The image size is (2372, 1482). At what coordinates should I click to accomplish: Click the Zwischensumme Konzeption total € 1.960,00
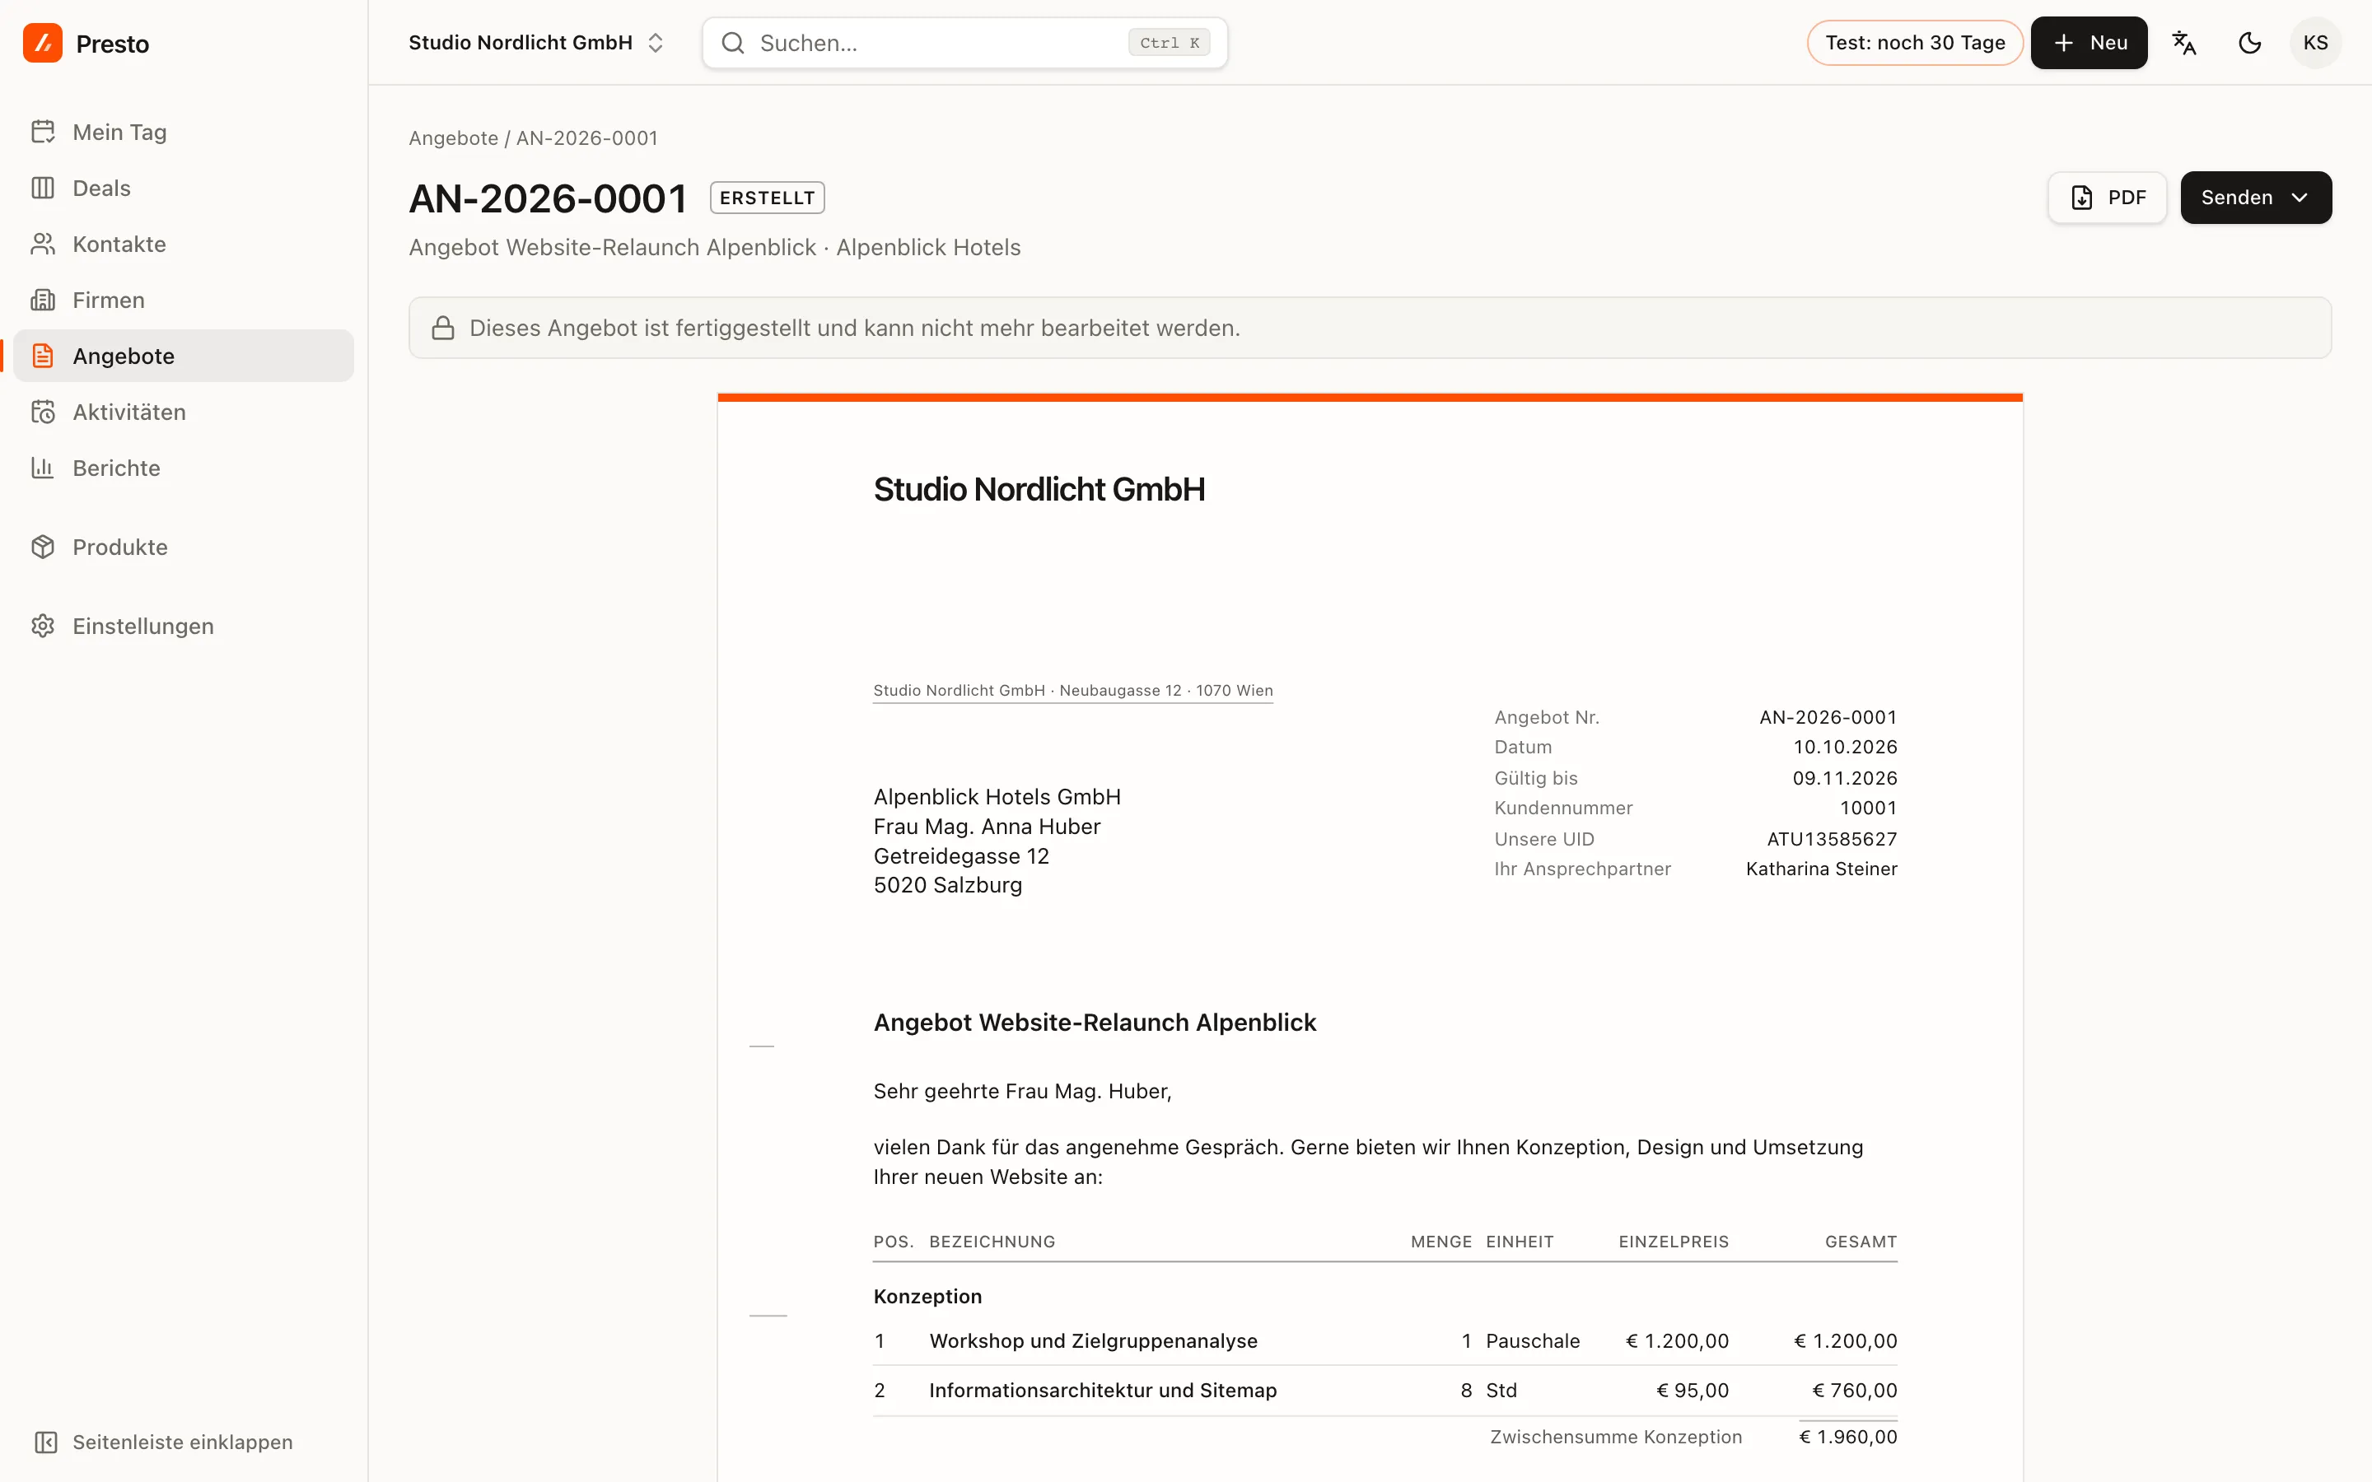click(1847, 1437)
